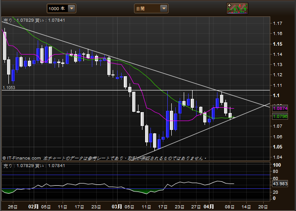Click the 08日 date axis label
The width and height of the screenshot is (296, 211).
click(230, 207)
